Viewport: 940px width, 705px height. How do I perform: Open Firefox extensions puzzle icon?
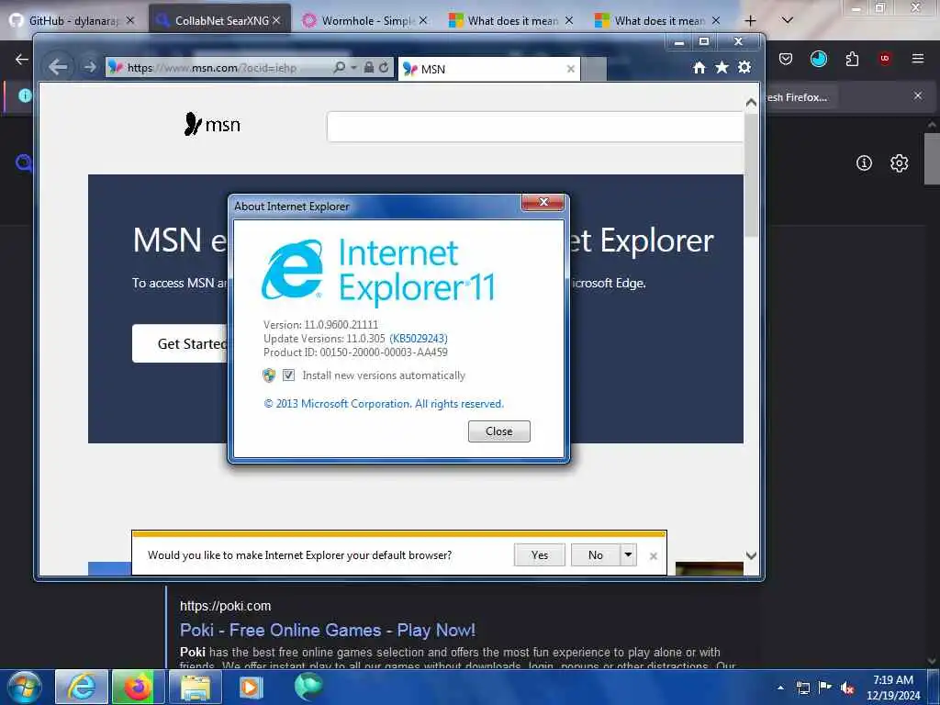tap(852, 59)
